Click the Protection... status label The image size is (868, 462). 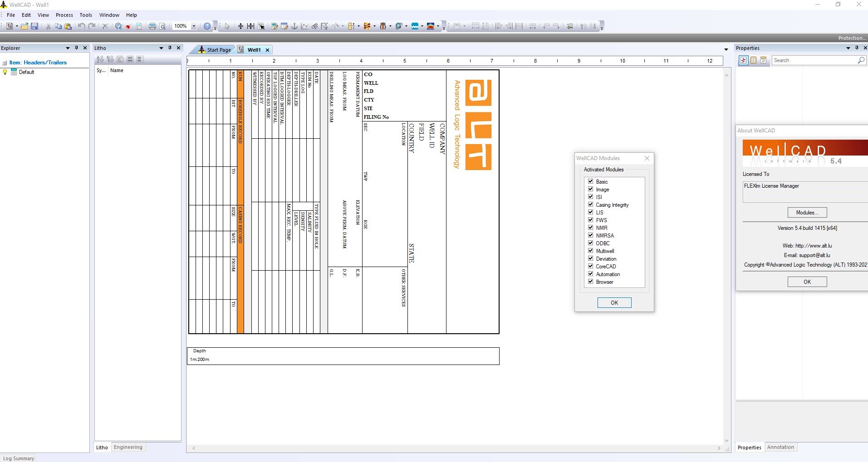click(x=852, y=38)
